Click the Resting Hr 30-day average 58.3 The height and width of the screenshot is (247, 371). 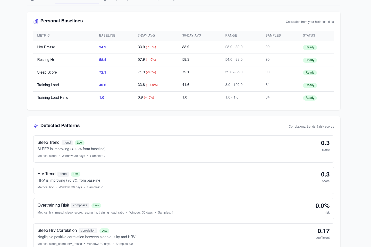186,59
